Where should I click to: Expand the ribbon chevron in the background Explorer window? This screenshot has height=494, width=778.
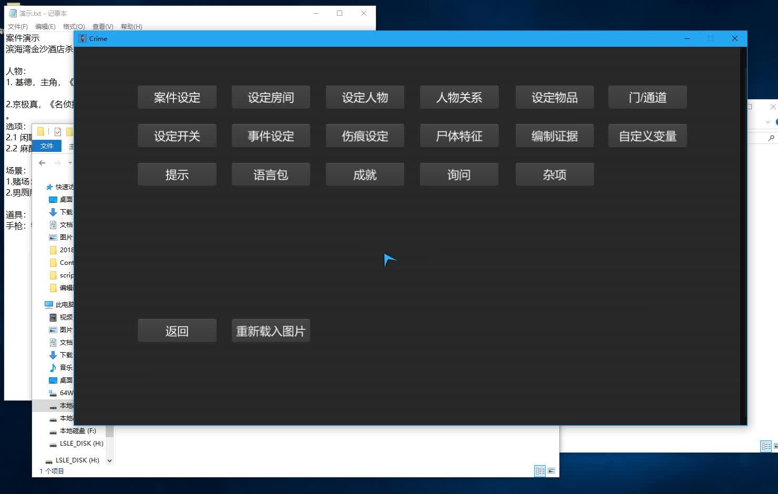(768, 122)
